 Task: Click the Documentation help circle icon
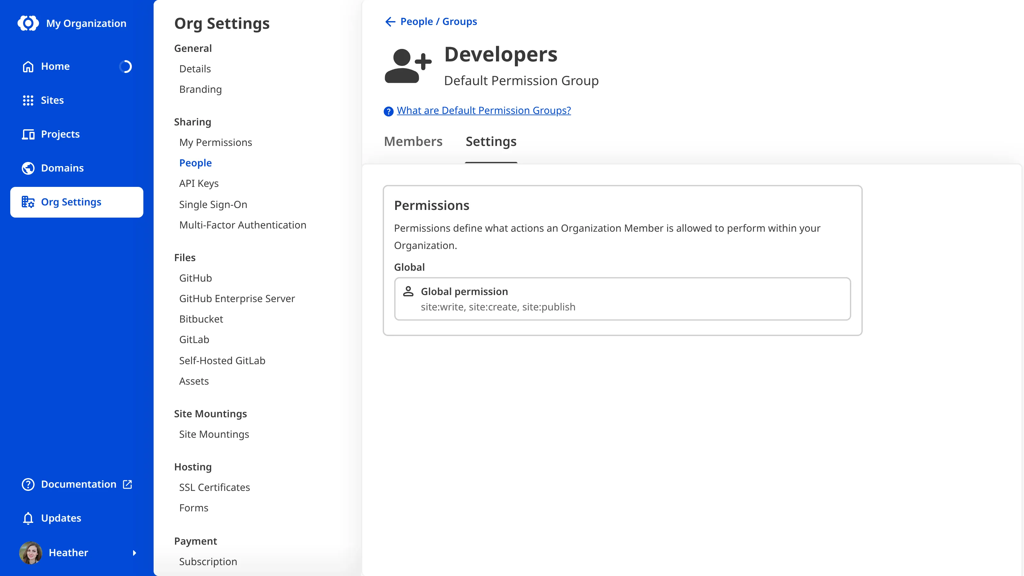click(28, 484)
